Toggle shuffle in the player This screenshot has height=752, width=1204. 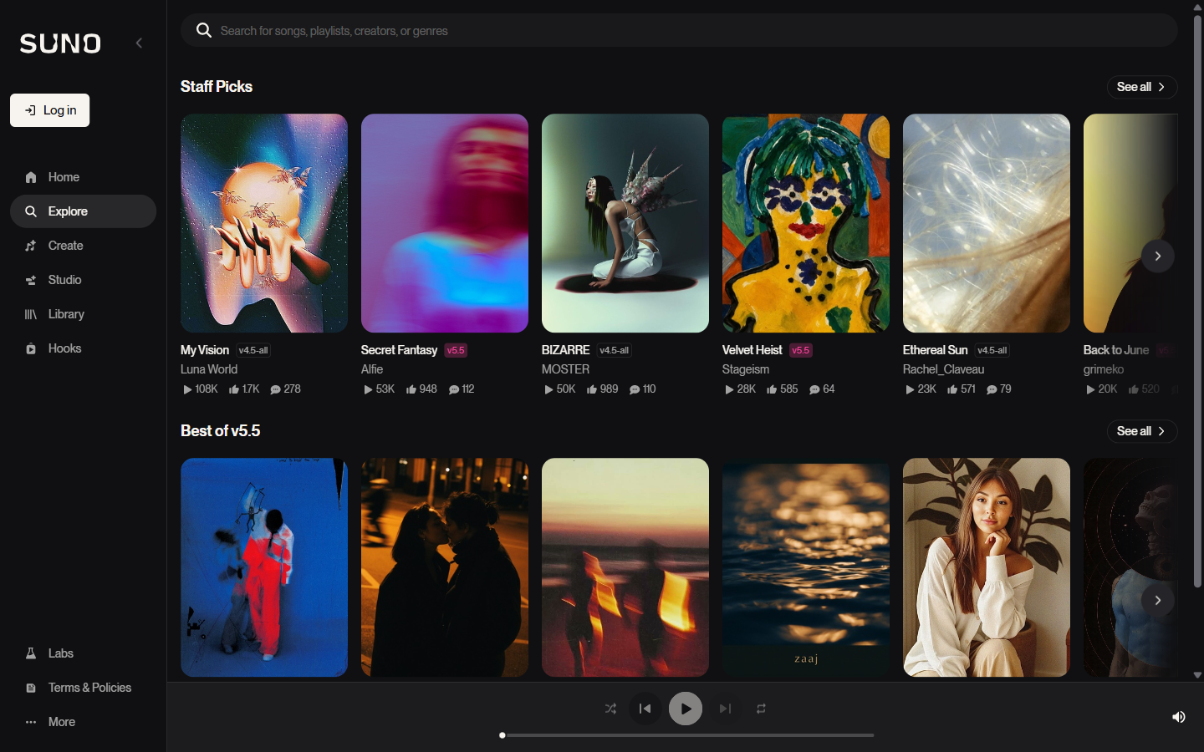(610, 709)
